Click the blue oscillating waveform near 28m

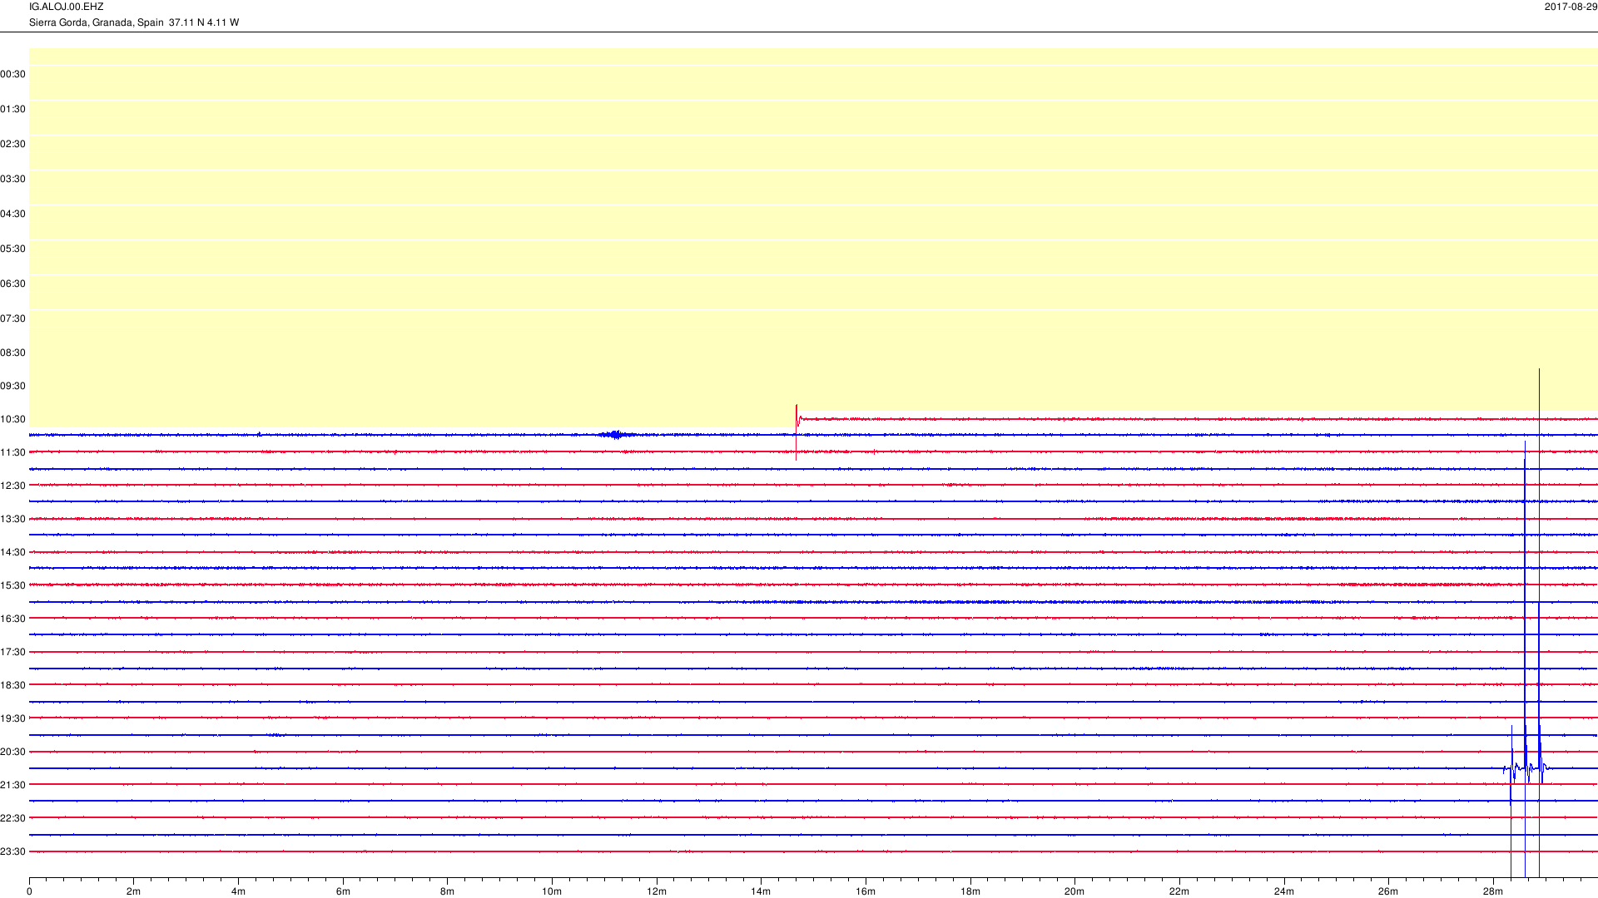pyautogui.click(x=1526, y=767)
